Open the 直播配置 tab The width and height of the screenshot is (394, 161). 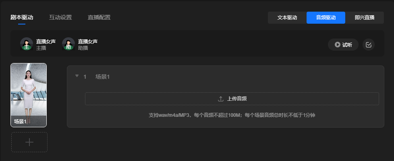pyautogui.click(x=99, y=18)
